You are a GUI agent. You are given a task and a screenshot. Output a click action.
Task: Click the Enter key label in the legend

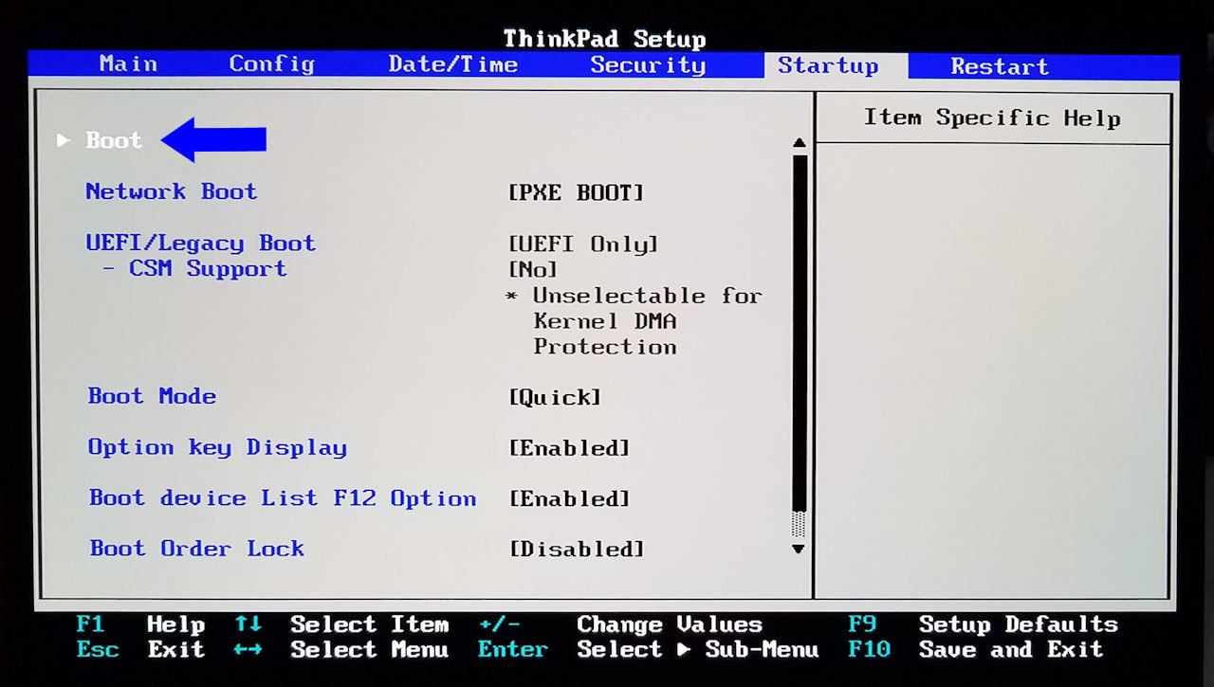point(513,650)
